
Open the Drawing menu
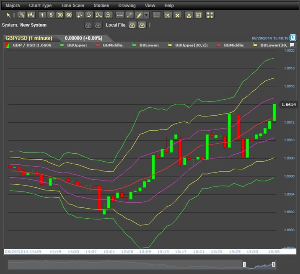pos(127,5)
